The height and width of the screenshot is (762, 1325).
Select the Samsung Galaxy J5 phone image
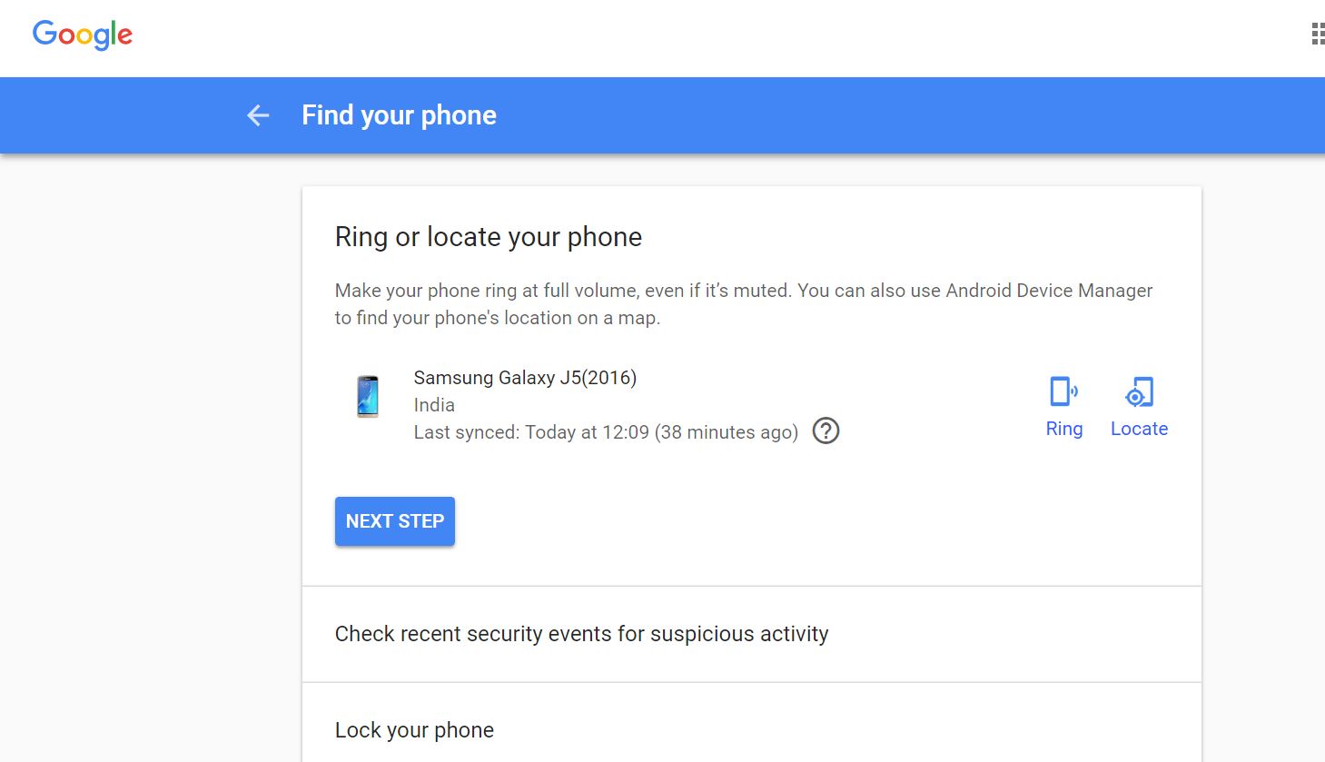[x=368, y=396]
